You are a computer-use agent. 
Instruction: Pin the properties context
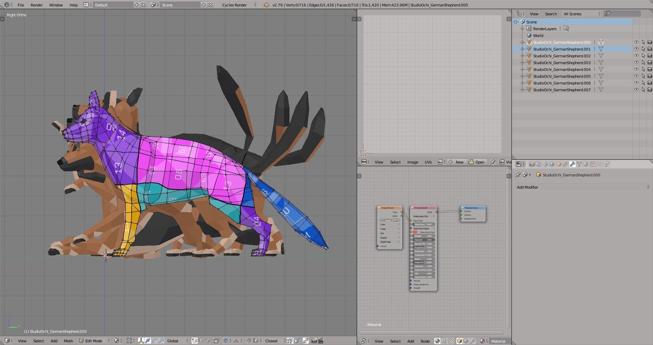(x=518, y=175)
